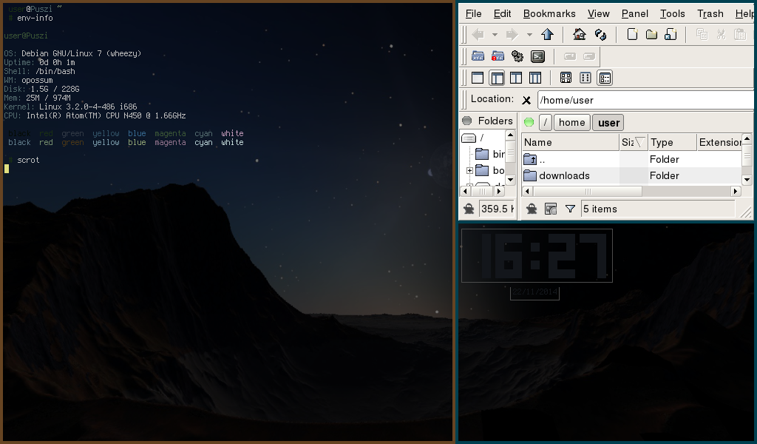The image size is (757, 444).
Task: Launch the run command gears icon
Action: coord(517,56)
